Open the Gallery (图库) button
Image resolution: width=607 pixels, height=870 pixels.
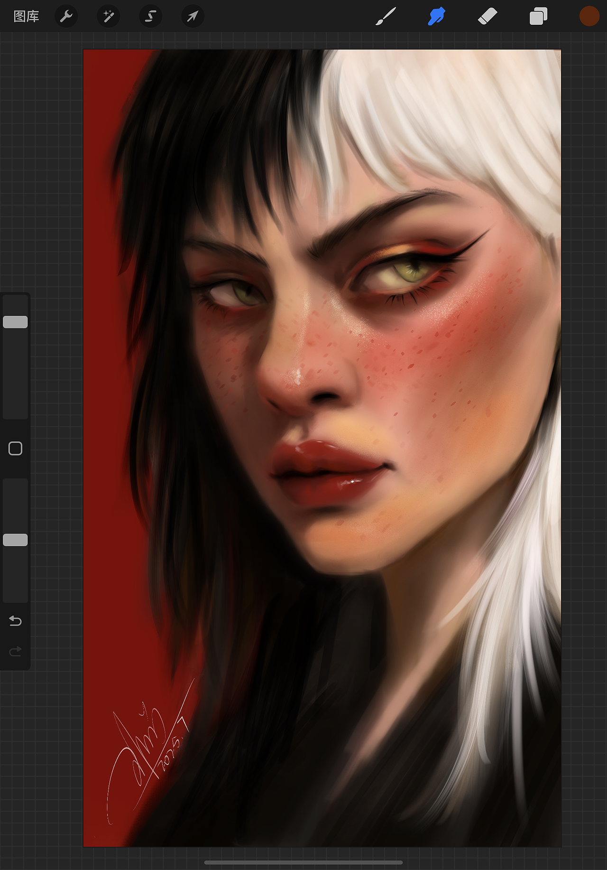[x=26, y=17]
